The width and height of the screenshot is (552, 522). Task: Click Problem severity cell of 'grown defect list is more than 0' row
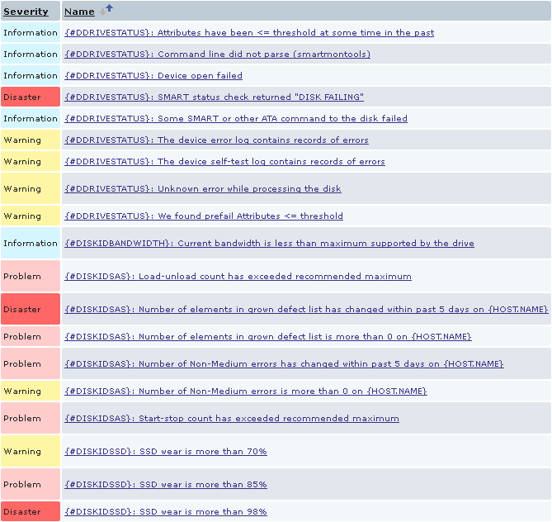(x=31, y=336)
